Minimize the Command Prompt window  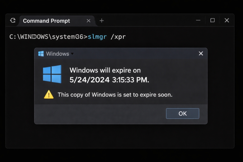(x=198, y=20)
